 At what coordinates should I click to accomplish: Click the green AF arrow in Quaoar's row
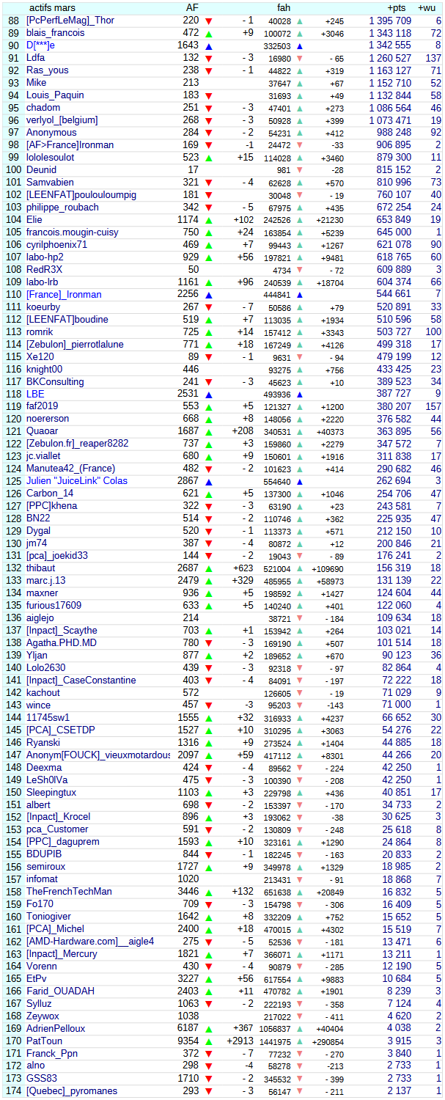coord(209,431)
